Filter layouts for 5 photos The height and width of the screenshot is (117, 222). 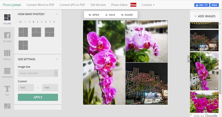click(42, 22)
